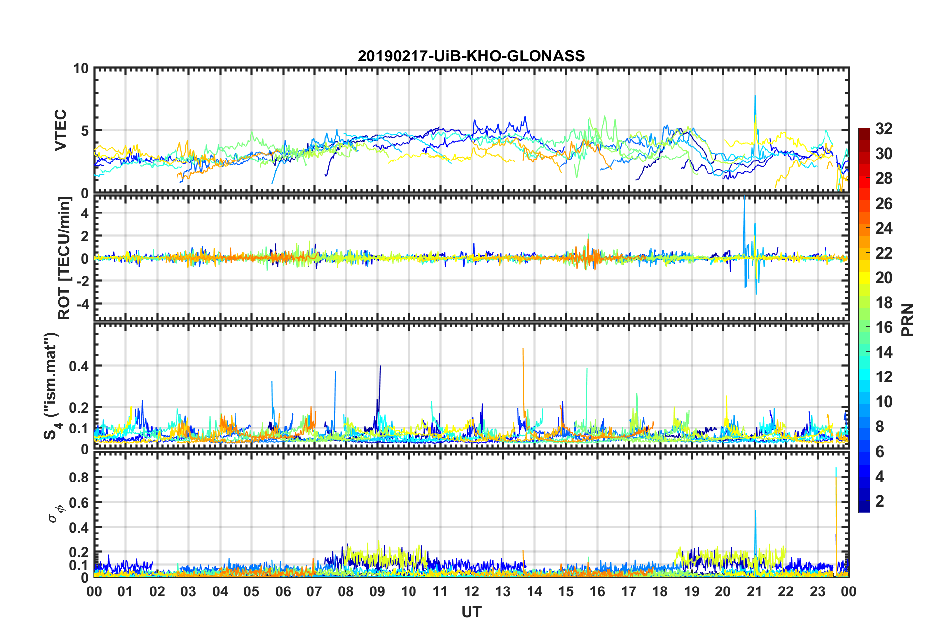
Task: Click the x-axis tick label 12
Action: click(471, 591)
